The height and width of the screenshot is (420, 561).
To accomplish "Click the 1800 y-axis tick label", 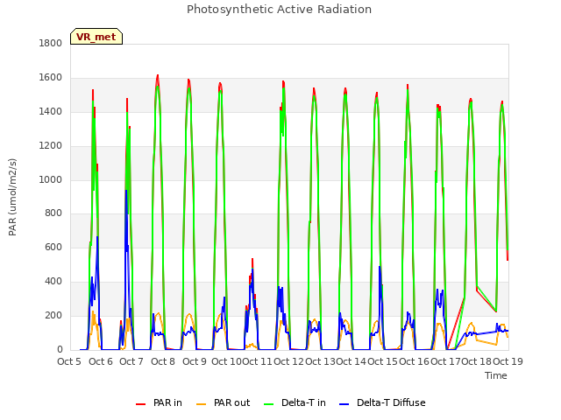I will coord(51,43).
